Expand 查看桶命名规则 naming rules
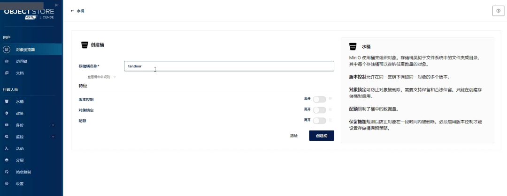This screenshot has width=507, height=196. 101,77
